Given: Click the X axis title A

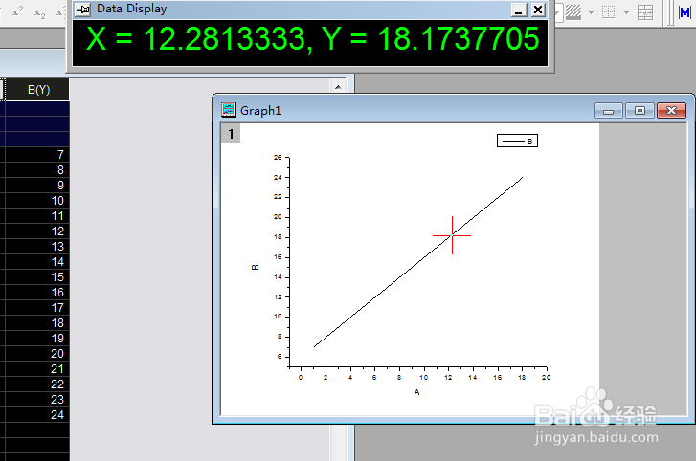Looking at the screenshot, I should (x=416, y=392).
